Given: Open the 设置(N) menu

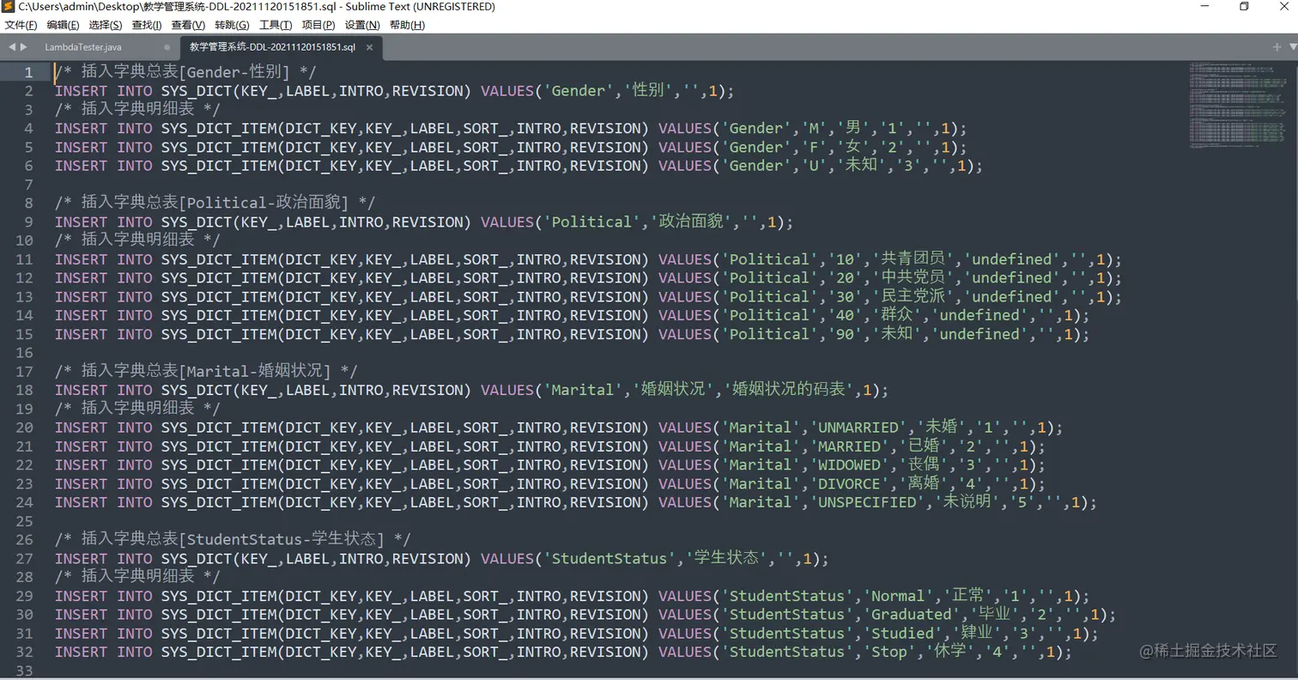Looking at the screenshot, I should pyautogui.click(x=362, y=25).
